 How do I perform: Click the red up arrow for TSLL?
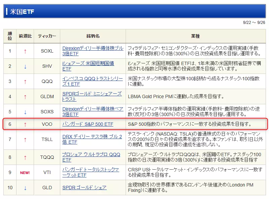point(25,139)
